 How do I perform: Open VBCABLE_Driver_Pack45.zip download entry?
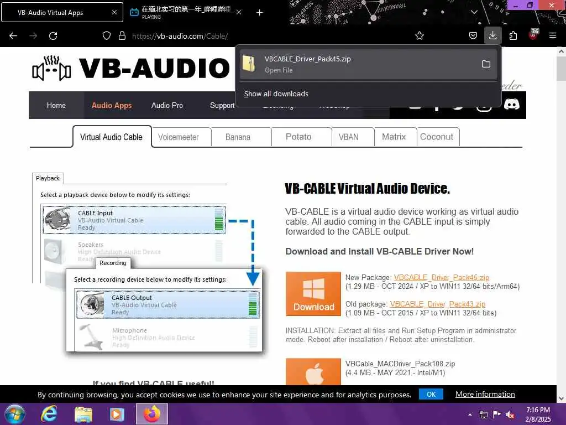coord(368,64)
